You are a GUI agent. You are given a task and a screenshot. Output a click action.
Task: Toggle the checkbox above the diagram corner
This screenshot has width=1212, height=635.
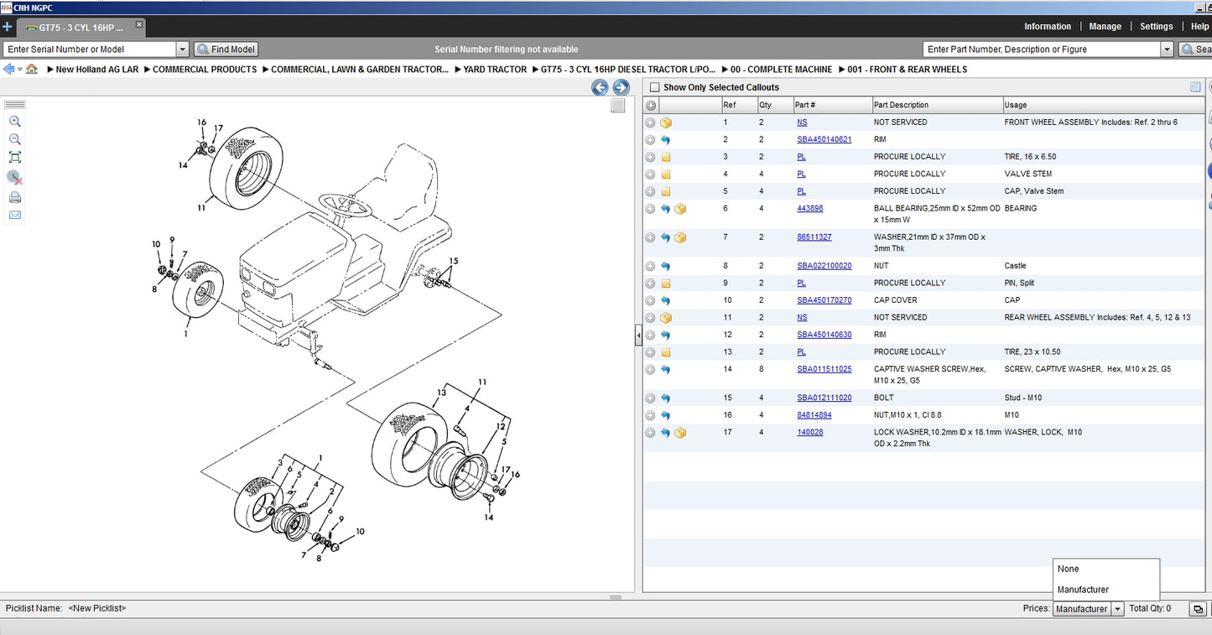coord(617,106)
